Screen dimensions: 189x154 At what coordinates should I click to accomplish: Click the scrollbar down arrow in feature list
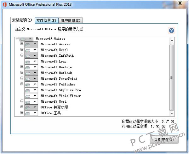point(172,113)
